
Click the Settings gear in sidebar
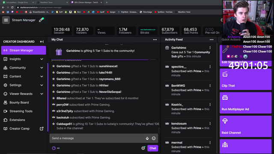(6, 85)
